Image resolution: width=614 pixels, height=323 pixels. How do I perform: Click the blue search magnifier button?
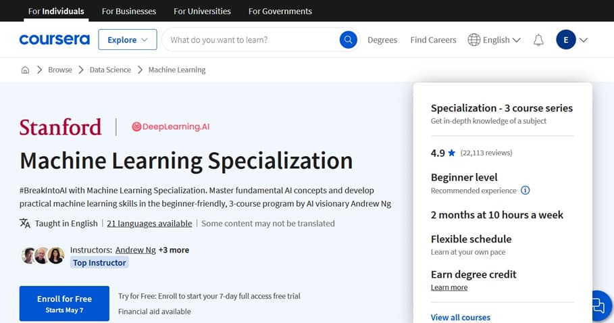coord(348,40)
